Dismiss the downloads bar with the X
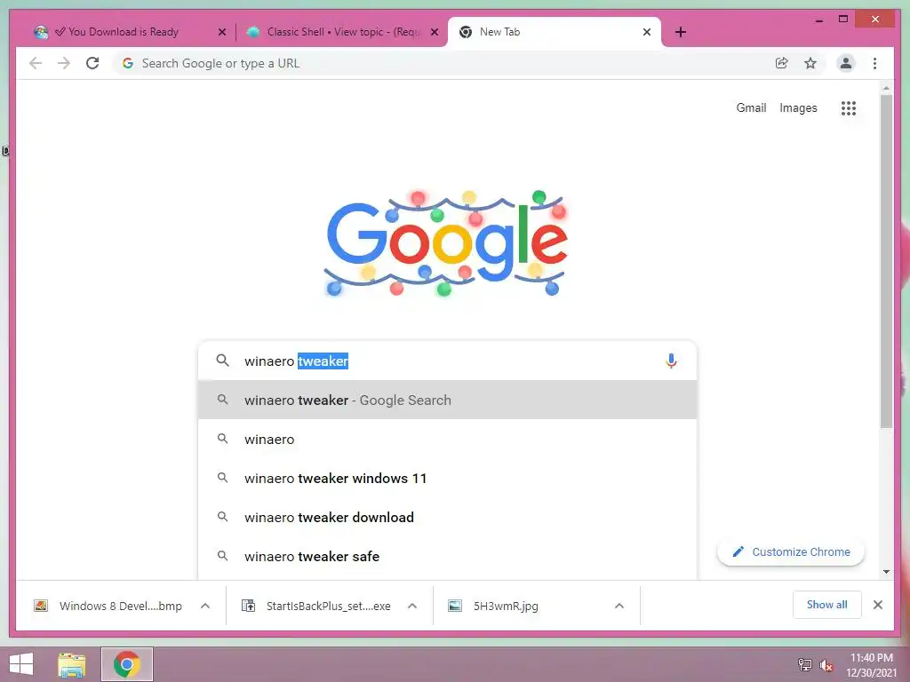Viewport: 910px width, 682px height. pos(877,605)
